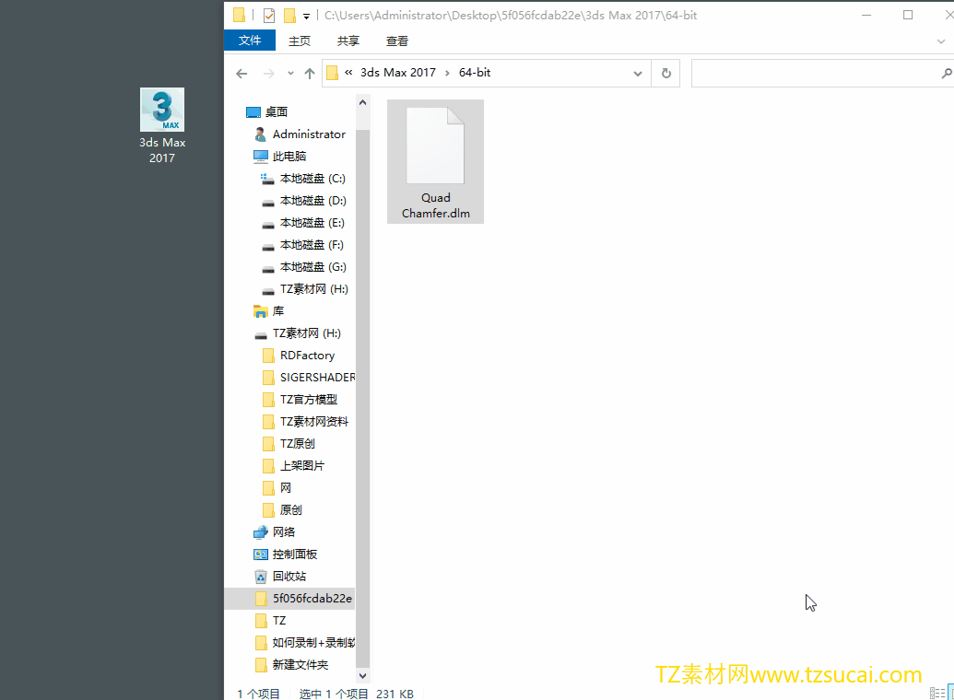Screen dimensions: 954x700
Task: Open 本地磁盘 (C:) drive
Action: point(312,179)
